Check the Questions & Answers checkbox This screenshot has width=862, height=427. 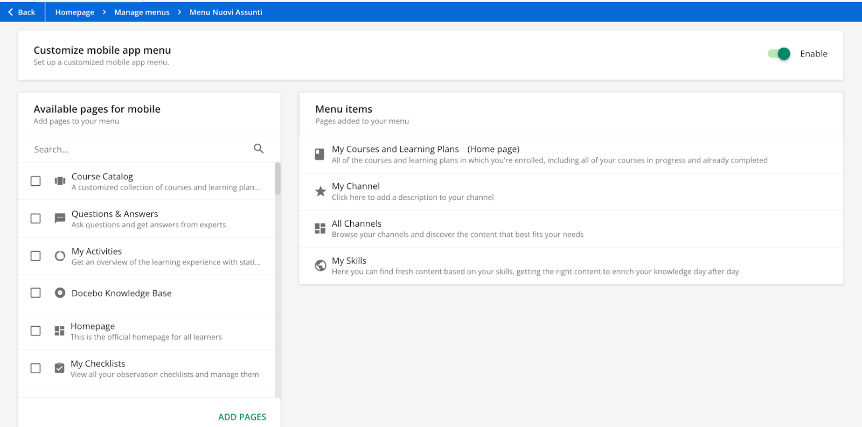click(x=36, y=219)
